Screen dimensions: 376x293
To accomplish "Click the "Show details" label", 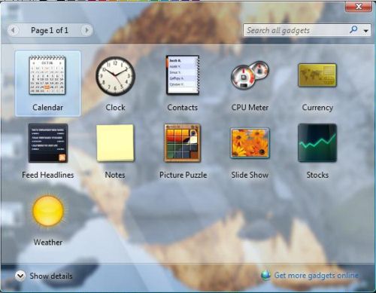I will click(51, 276).
